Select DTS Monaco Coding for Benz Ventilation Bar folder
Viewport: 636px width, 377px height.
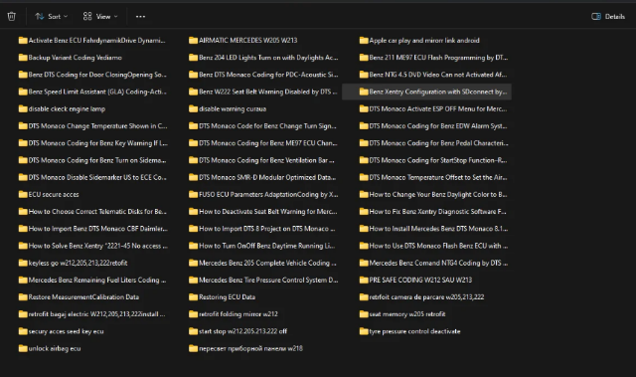267,160
